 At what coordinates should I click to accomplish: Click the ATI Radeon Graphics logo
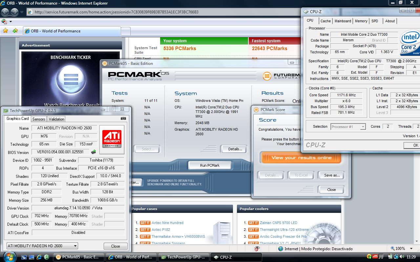click(x=112, y=139)
